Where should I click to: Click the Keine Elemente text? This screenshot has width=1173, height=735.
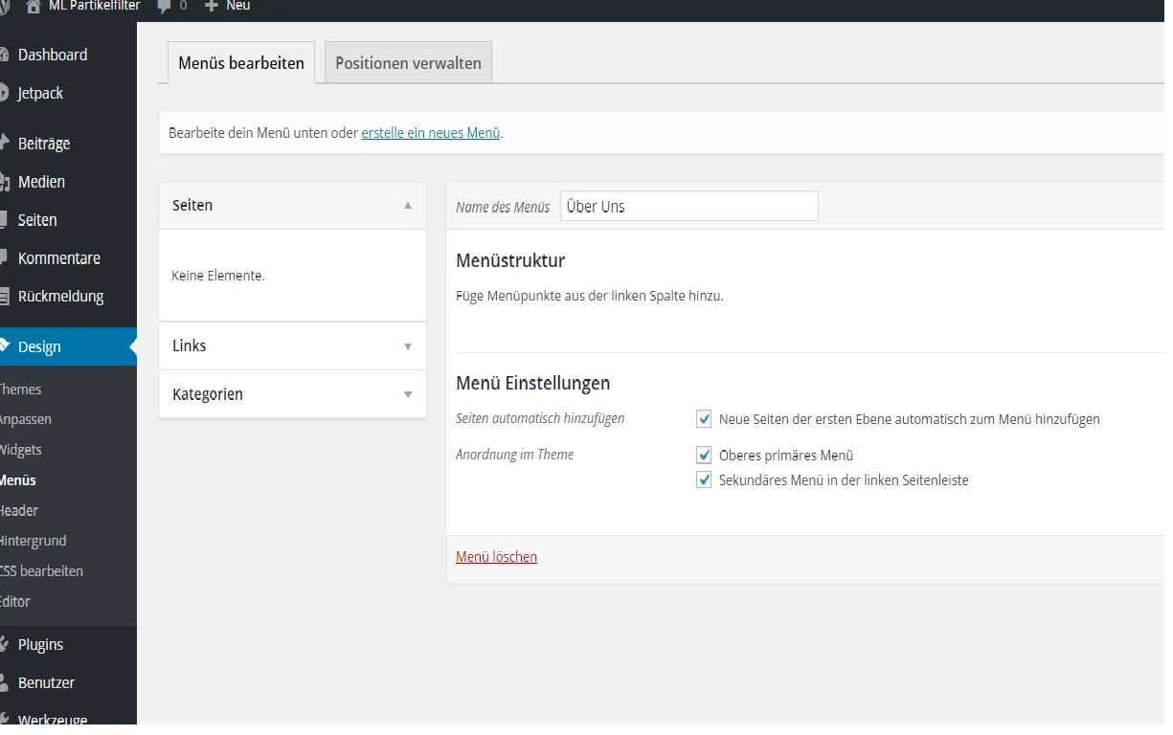coord(218,276)
